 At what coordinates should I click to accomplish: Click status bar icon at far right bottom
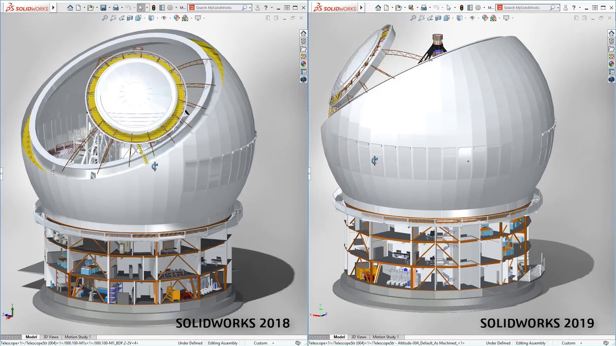[x=606, y=343]
